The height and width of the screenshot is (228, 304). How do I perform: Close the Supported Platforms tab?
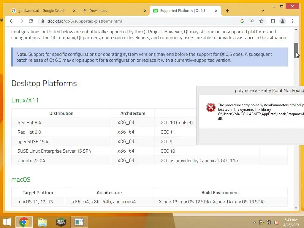click(x=216, y=11)
